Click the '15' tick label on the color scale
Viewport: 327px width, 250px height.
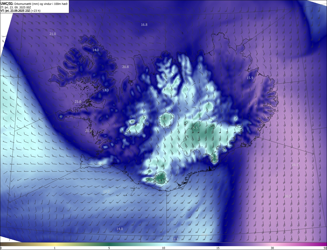[218, 248]
